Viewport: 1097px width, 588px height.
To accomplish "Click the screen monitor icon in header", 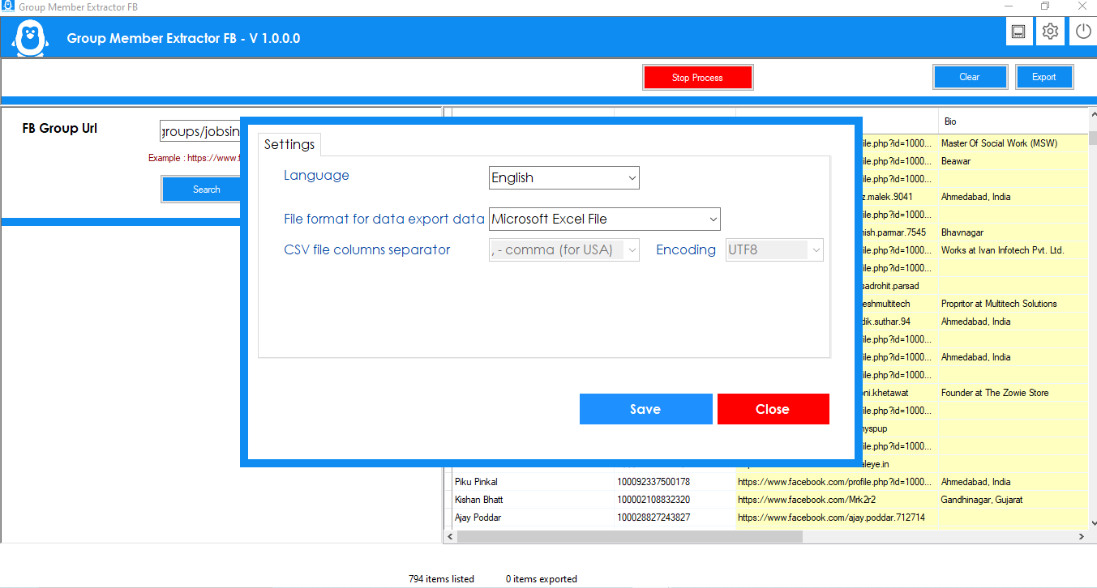I will [1018, 32].
